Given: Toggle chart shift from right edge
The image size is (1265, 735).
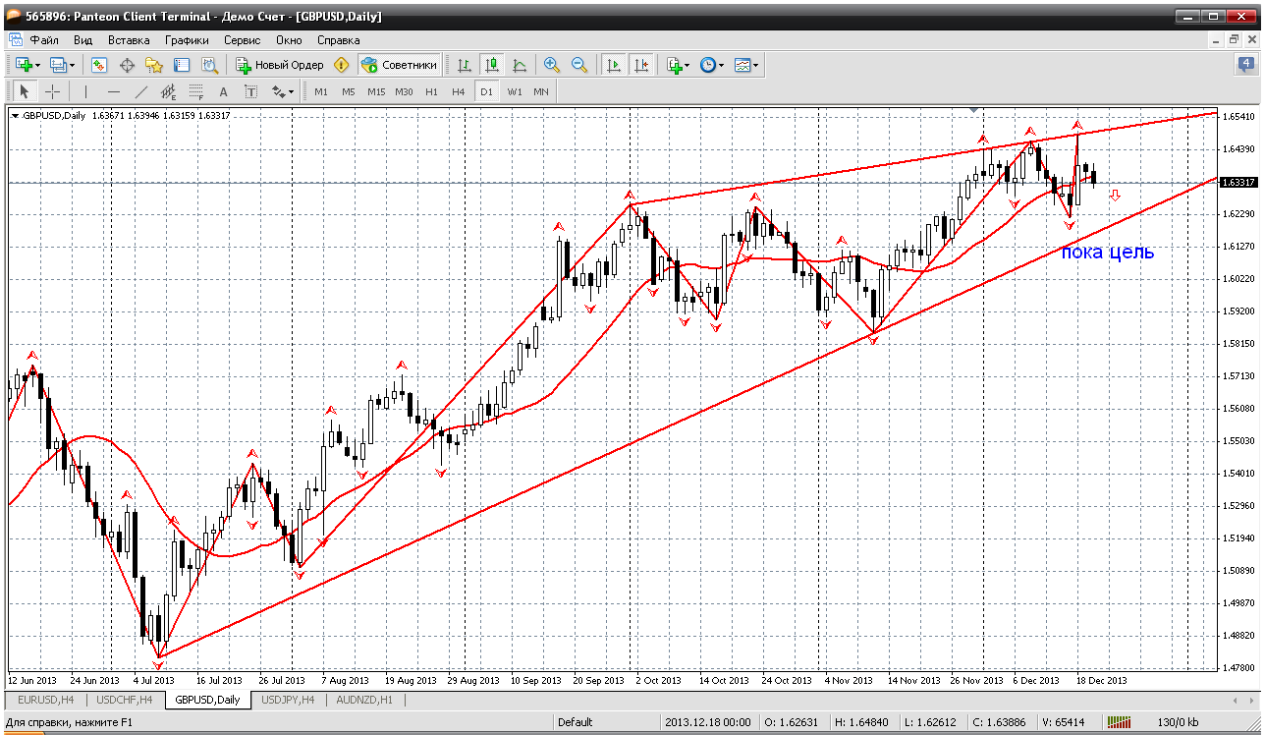Looking at the screenshot, I should tap(641, 65).
